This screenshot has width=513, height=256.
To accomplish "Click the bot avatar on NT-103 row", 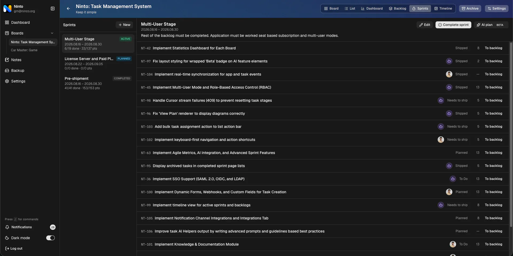I will click(441, 127).
